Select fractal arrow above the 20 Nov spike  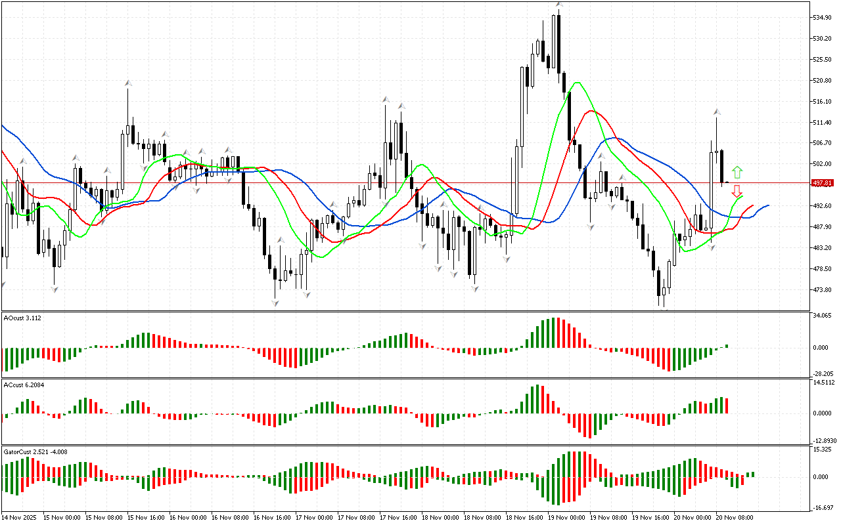pos(717,112)
